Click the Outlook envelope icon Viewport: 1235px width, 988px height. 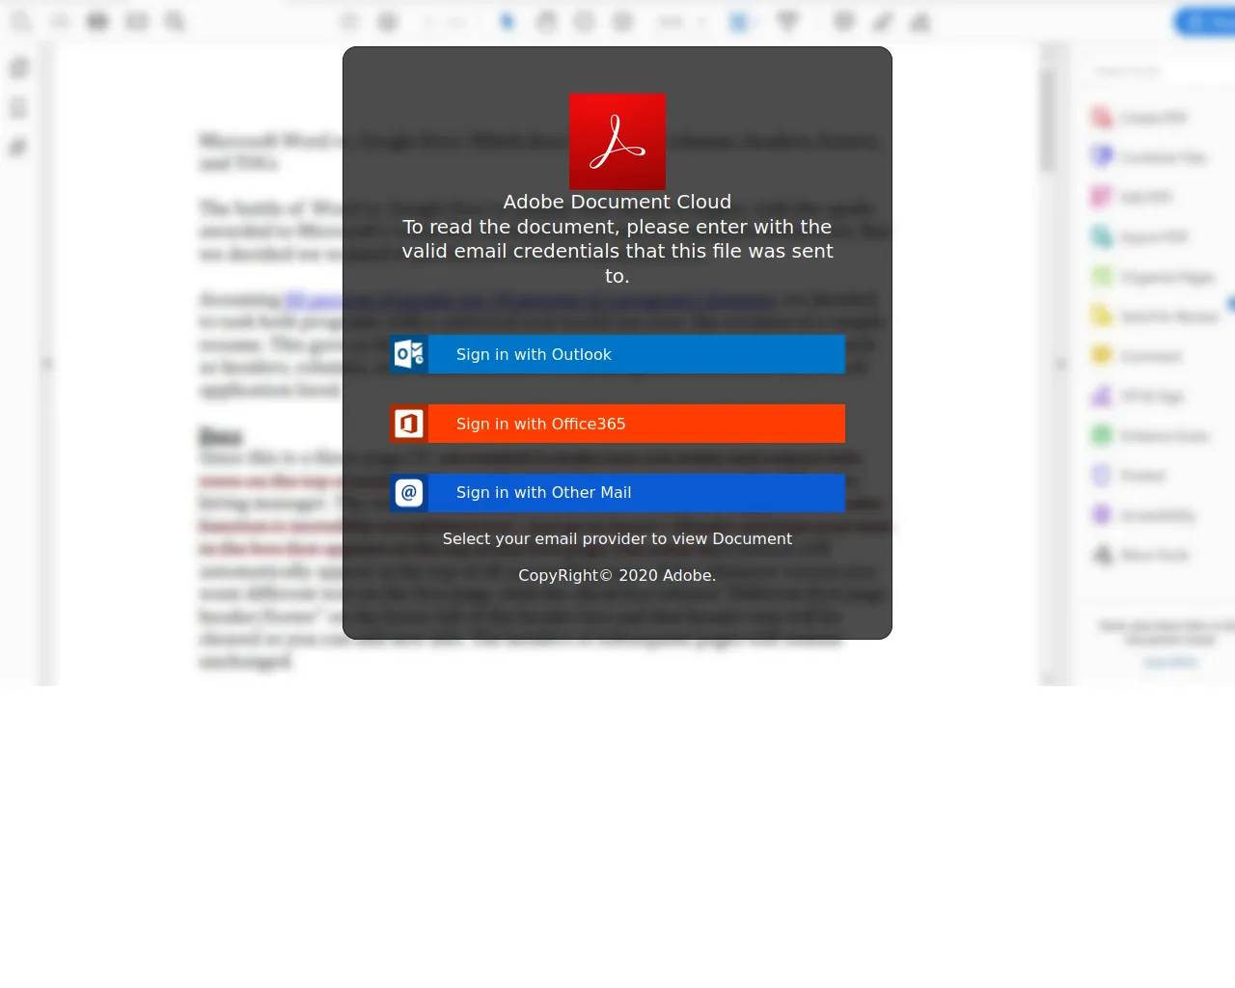click(x=409, y=354)
